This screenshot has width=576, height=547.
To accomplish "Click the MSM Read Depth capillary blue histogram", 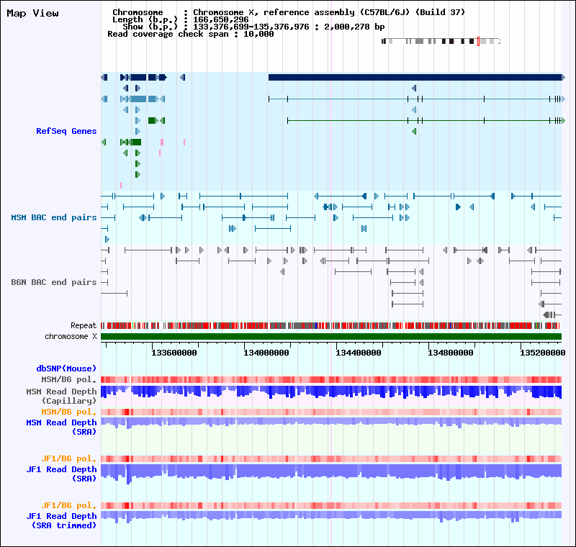I will pos(331,392).
